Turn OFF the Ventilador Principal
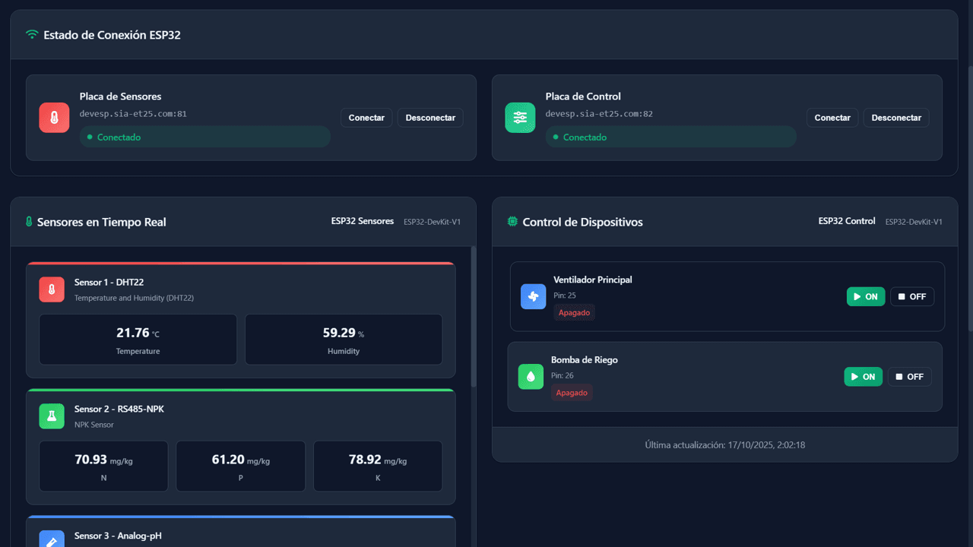973x547 pixels. pos(911,296)
